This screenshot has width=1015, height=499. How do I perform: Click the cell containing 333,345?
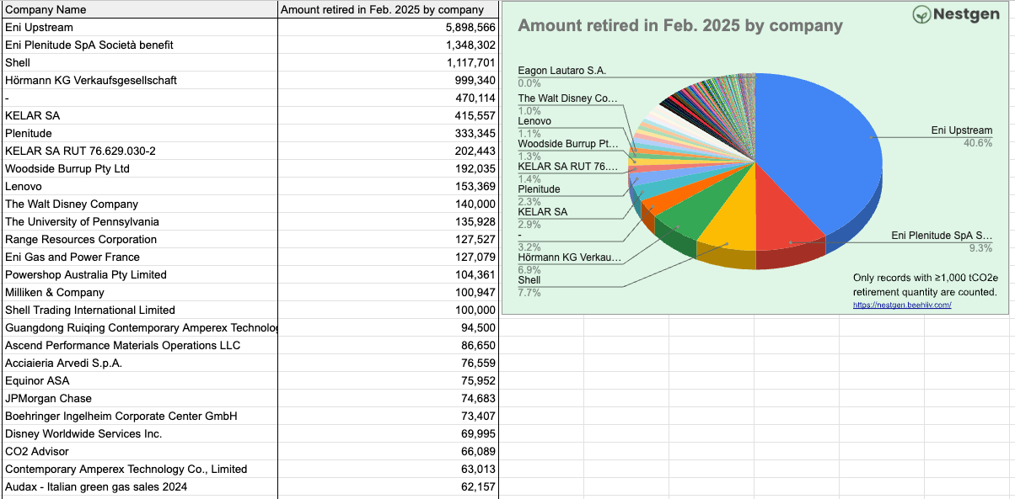point(388,134)
